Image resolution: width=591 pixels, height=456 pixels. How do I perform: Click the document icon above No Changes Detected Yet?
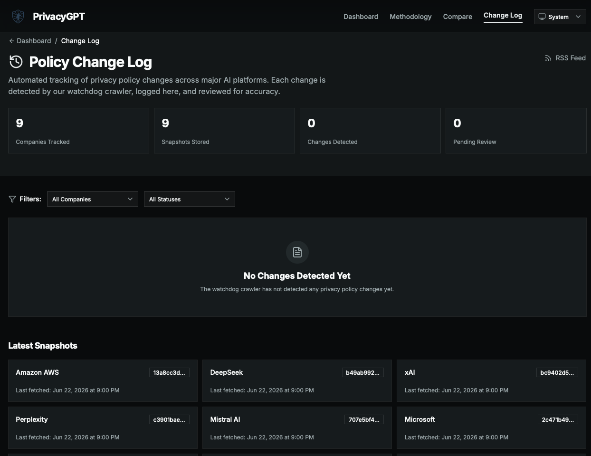point(297,252)
